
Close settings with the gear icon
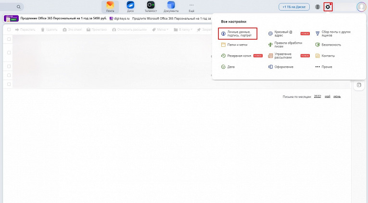(x=328, y=7)
